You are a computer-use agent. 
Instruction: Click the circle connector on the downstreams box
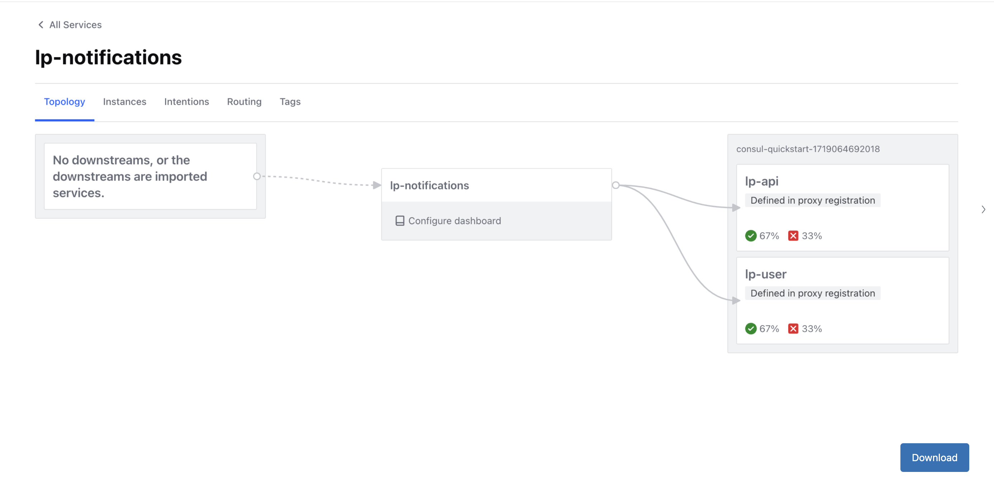click(x=257, y=176)
